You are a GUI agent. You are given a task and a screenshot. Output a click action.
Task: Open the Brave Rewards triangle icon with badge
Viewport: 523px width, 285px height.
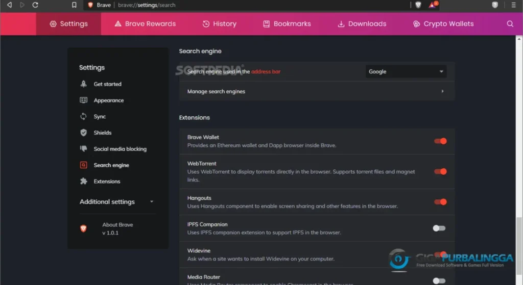pyautogui.click(x=433, y=5)
